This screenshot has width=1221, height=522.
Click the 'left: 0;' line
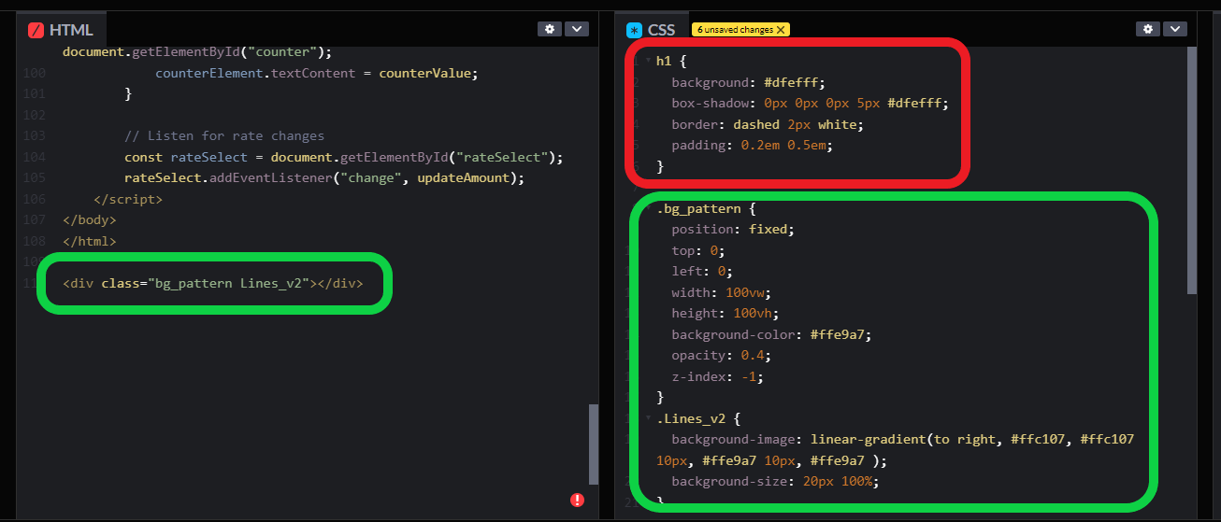(x=702, y=271)
